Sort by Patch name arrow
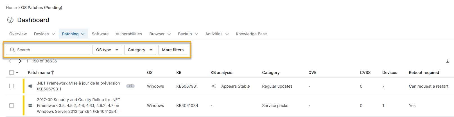454x117 pixels. [53, 72]
